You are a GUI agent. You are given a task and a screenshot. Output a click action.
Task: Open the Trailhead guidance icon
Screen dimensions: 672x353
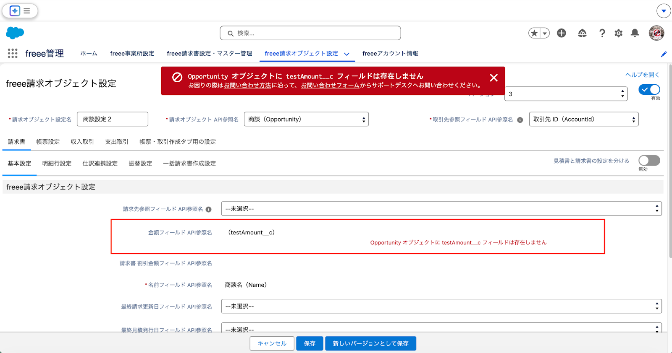pyautogui.click(x=582, y=33)
